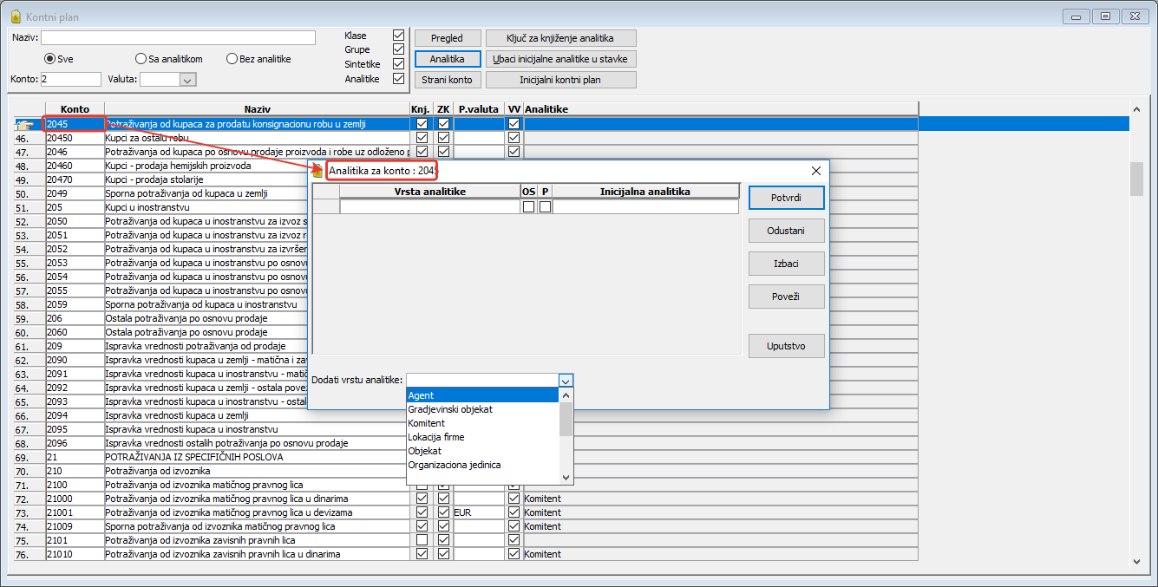Select Komitent from the dropdown list

click(x=427, y=423)
